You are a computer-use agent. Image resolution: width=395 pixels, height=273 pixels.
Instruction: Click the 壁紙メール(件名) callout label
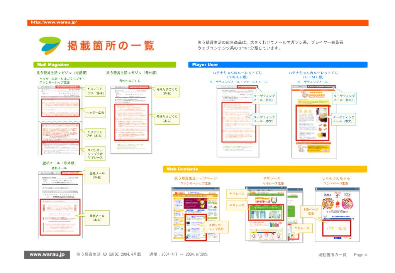pyautogui.click(x=97, y=175)
